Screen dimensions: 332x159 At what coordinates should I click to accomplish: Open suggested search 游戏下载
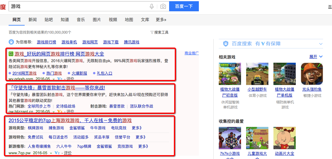[111, 42]
